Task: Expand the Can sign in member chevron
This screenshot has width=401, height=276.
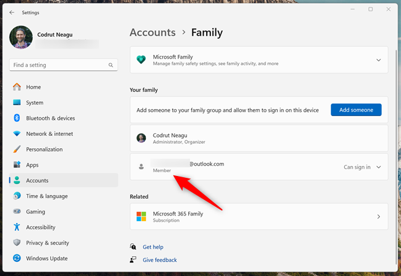Action: pyautogui.click(x=379, y=167)
